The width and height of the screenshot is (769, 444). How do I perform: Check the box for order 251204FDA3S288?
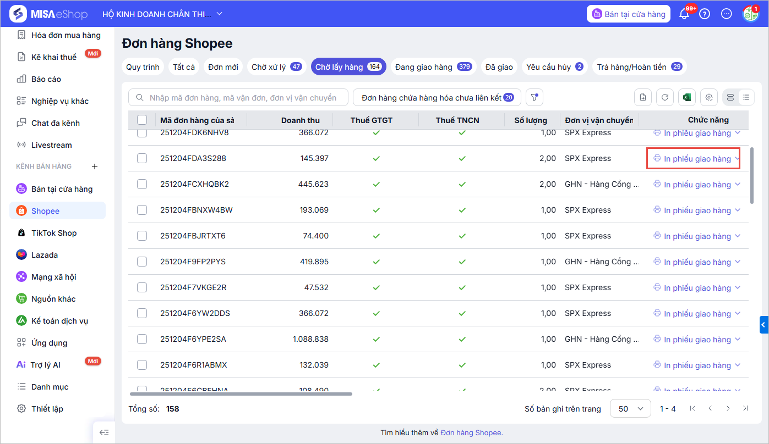[142, 158]
